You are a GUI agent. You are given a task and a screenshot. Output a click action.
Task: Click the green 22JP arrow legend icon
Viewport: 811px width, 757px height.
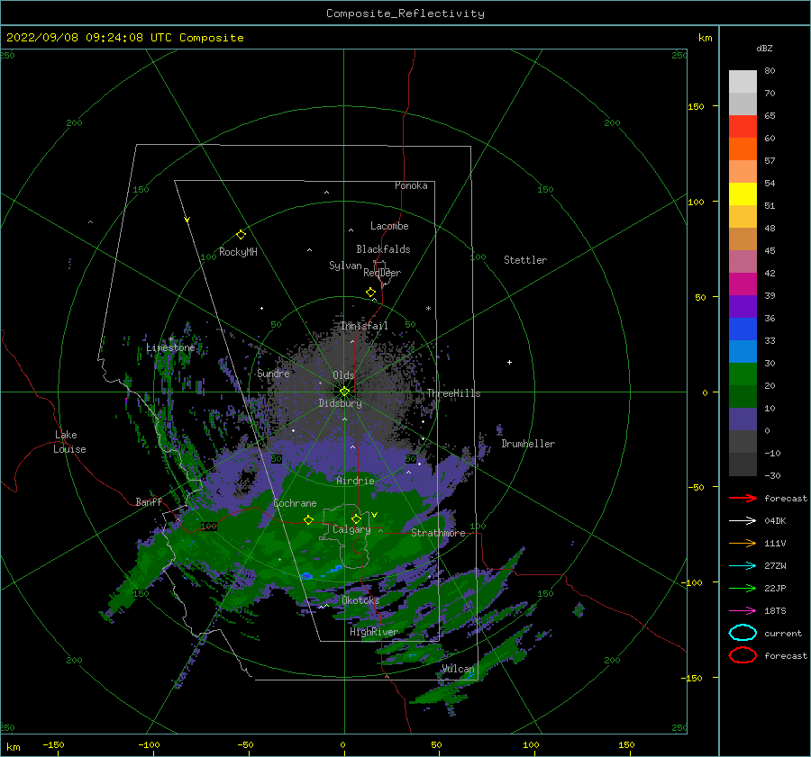tap(743, 588)
